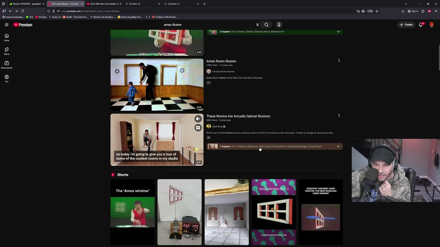Play Ames Room Illusion thumbnail
The image size is (440, 247).
coord(157,85)
